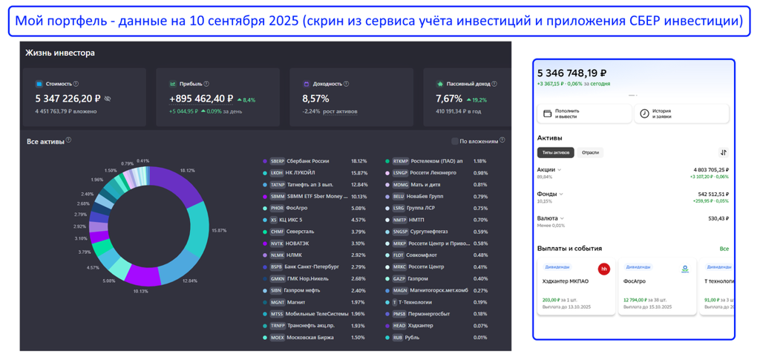760x360 pixels.
Task: Click the clock icon for История и заявки
Action: pyautogui.click(x=644, y=114)
